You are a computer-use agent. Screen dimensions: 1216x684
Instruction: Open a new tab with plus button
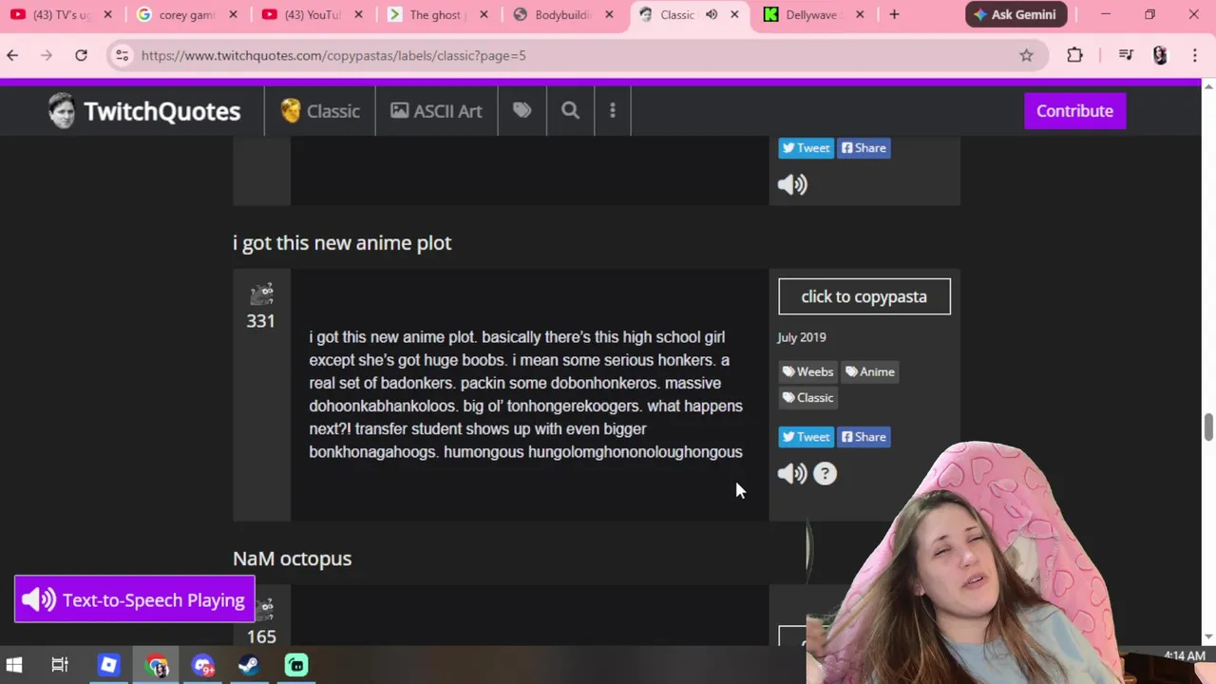click(894, 14)
